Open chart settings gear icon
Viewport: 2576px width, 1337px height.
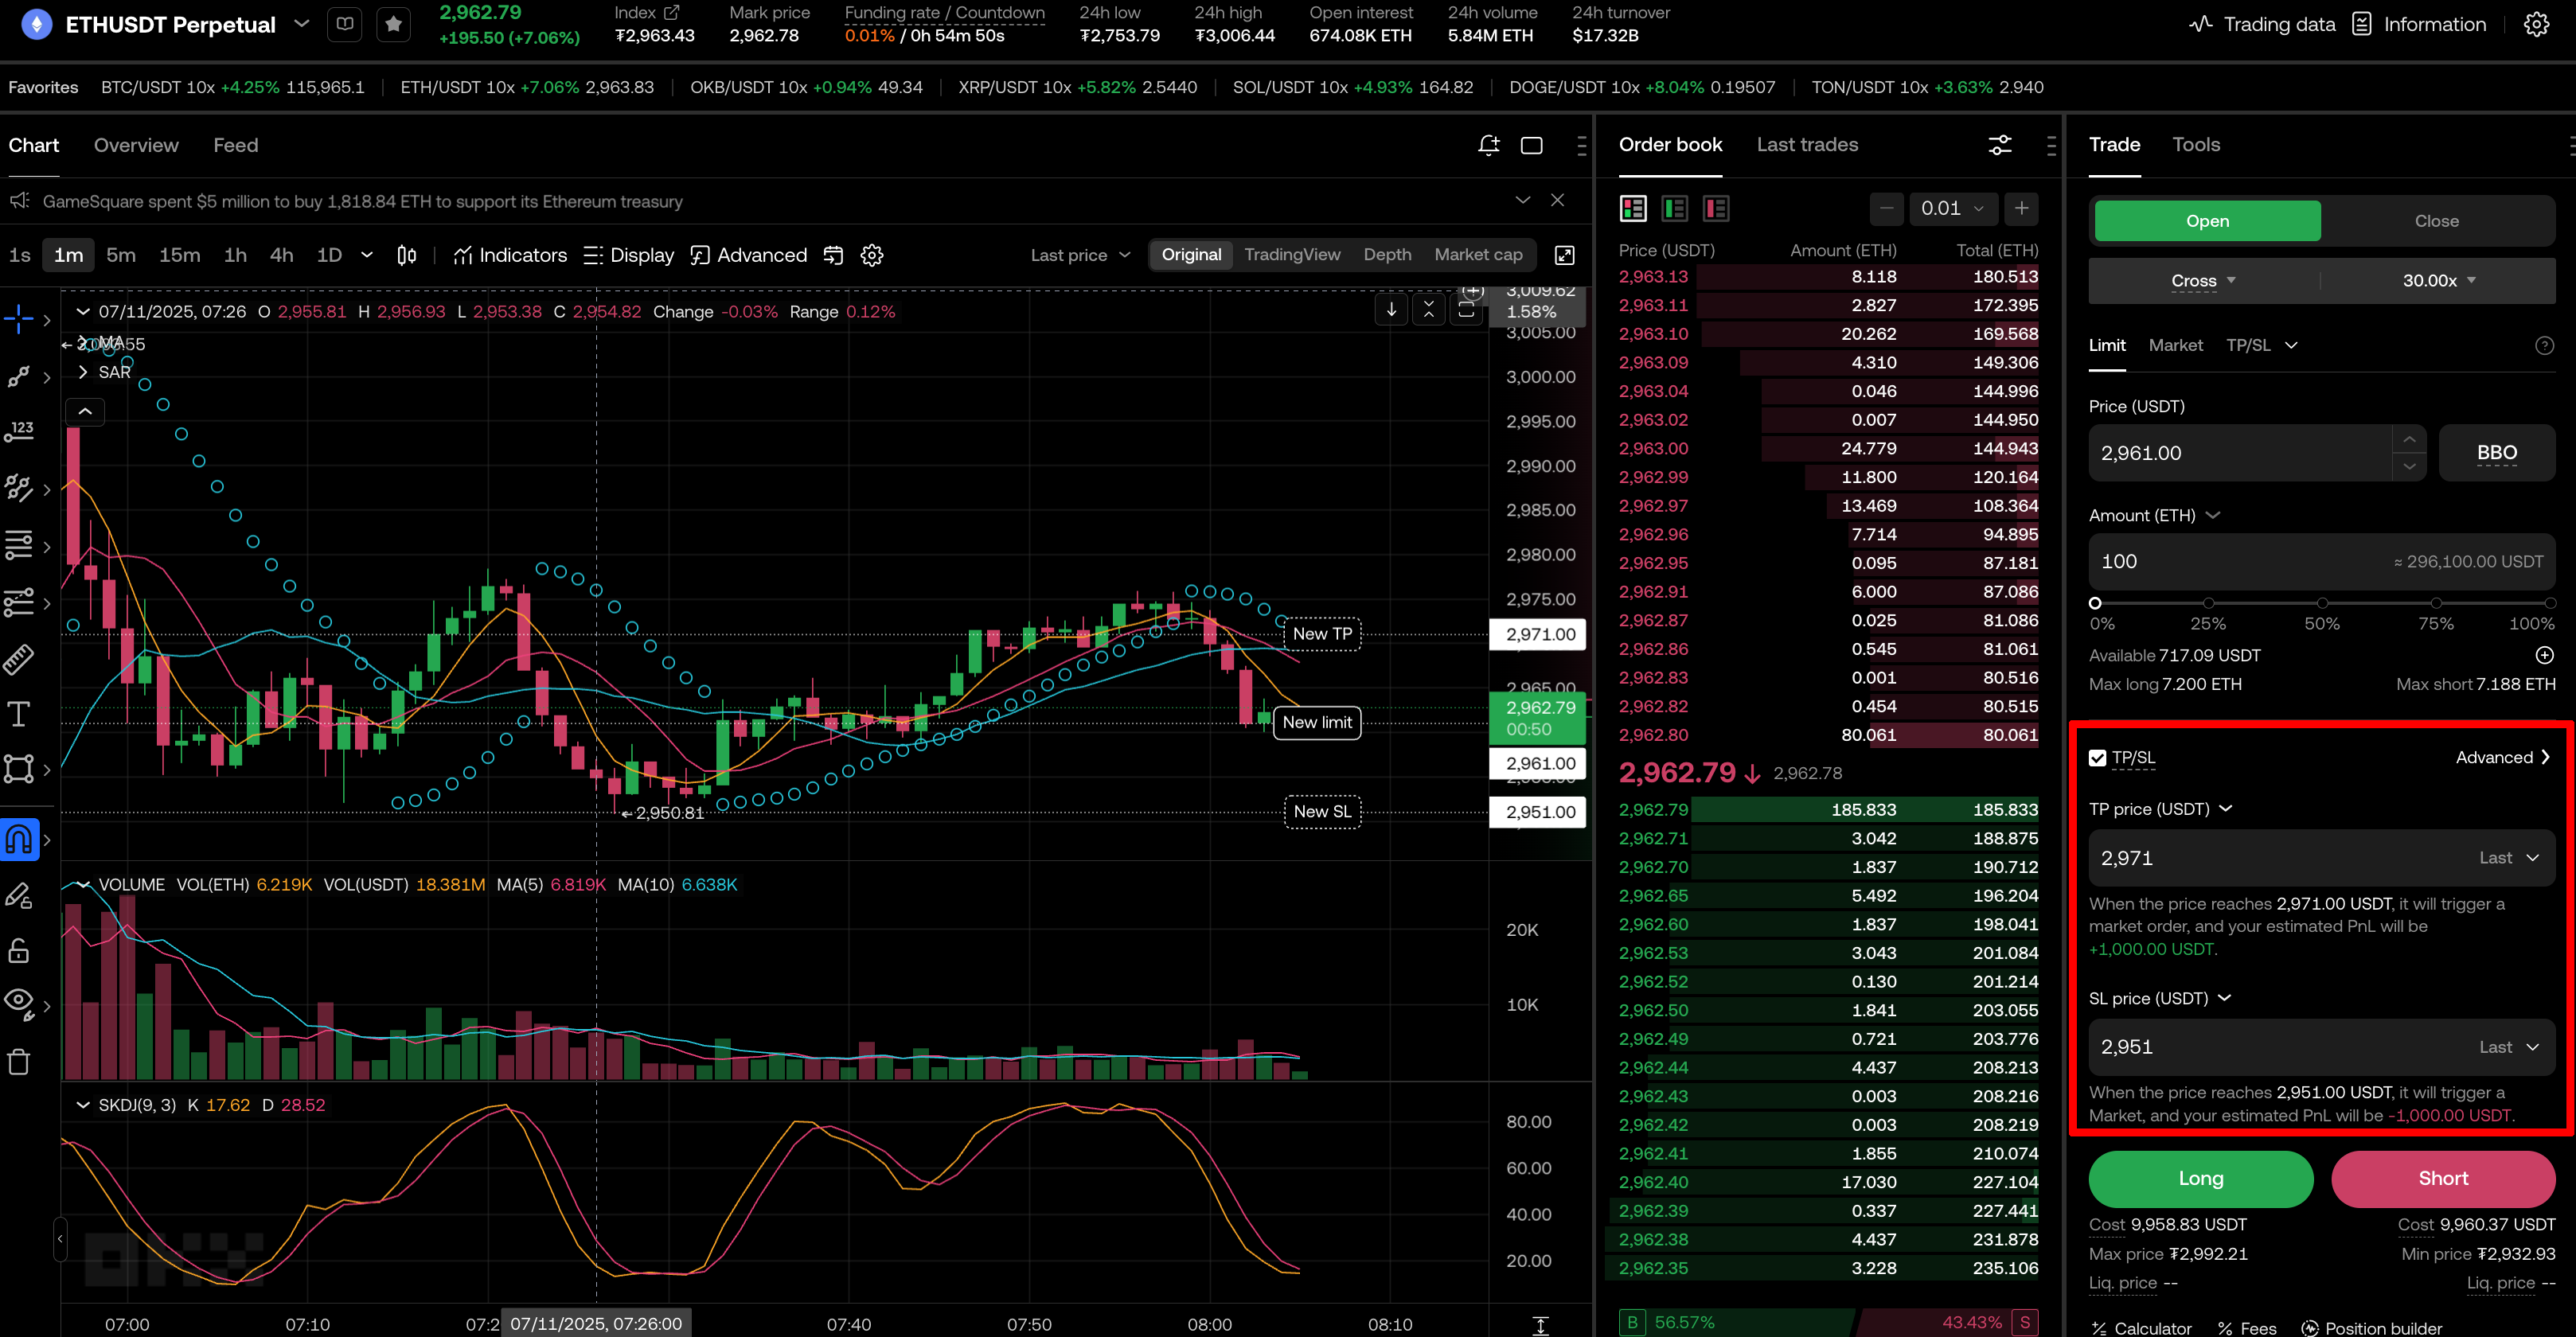pyautogui.click(x=872, y=255)
